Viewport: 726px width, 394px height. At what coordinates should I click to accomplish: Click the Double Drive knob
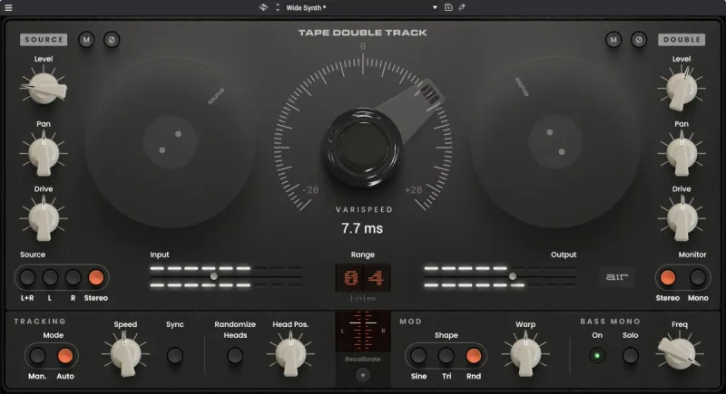[x=682, y=218]
